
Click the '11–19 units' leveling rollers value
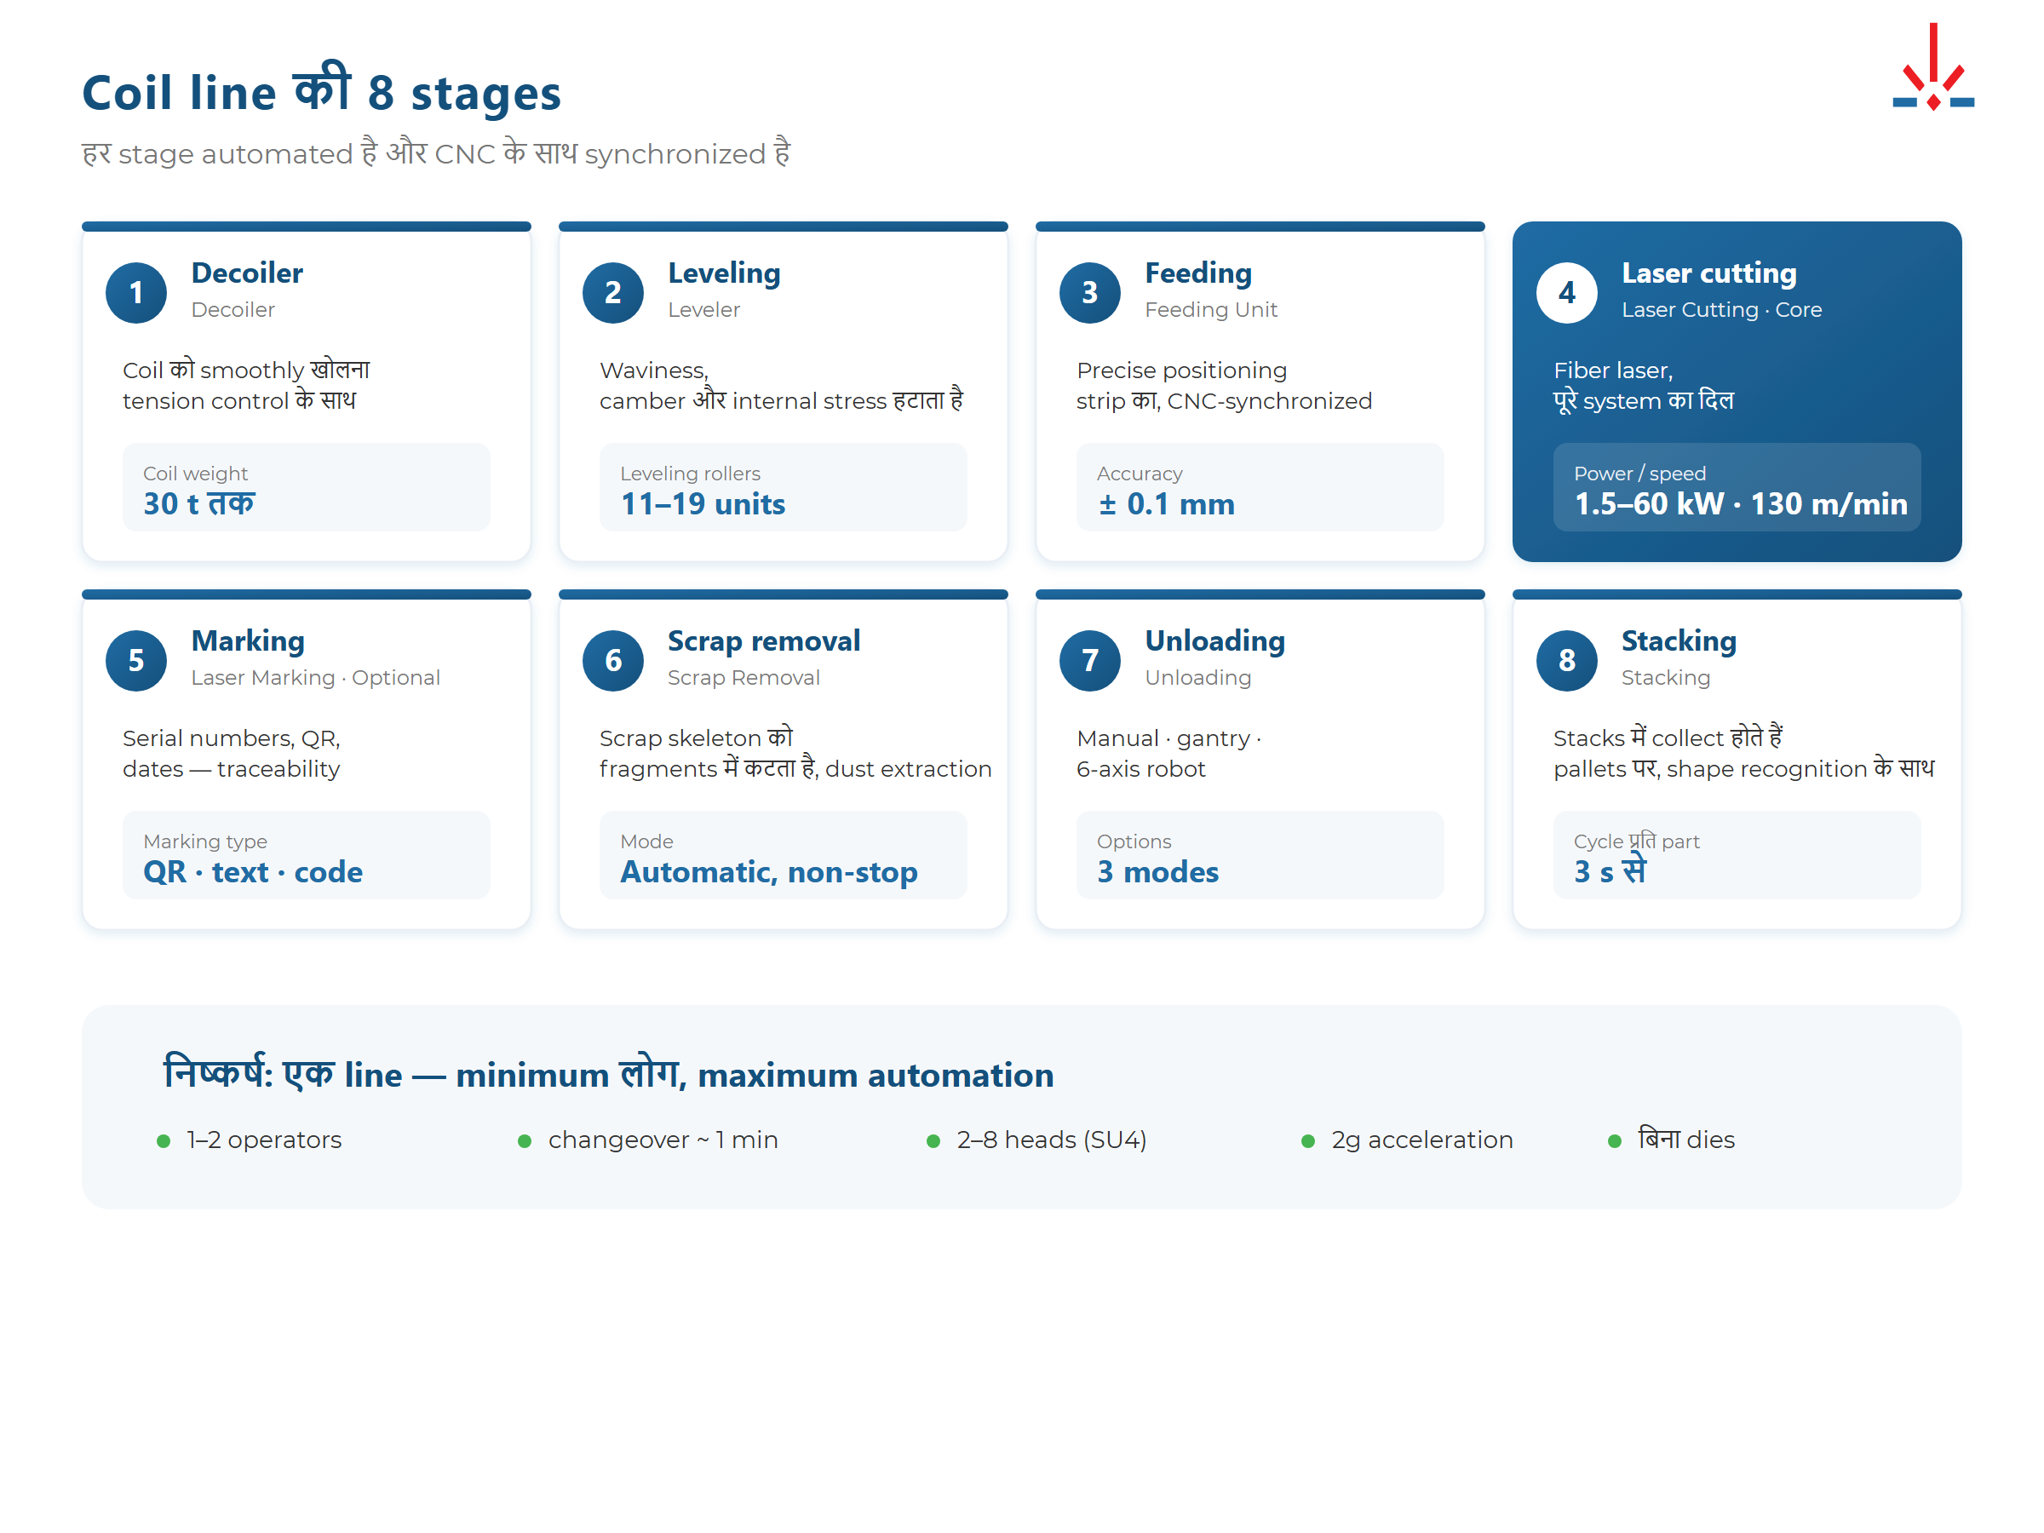(x=703, y=504)
